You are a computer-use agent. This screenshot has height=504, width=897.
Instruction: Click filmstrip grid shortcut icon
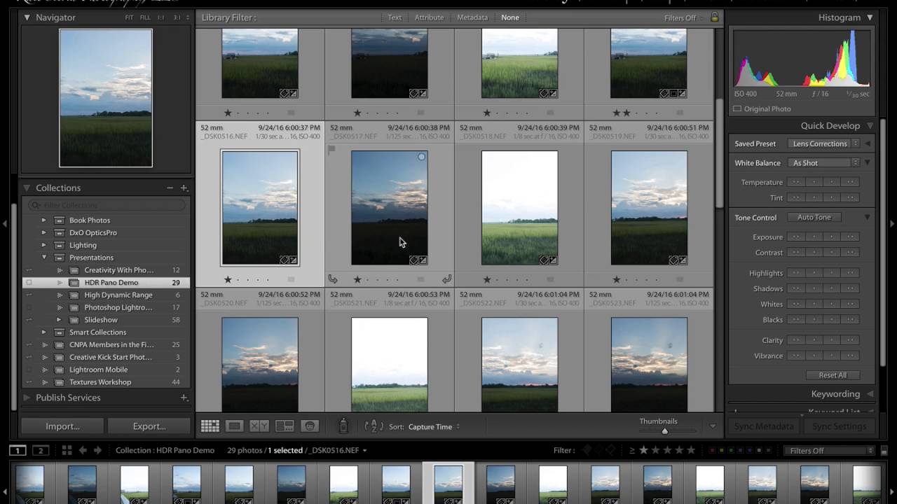67,450
